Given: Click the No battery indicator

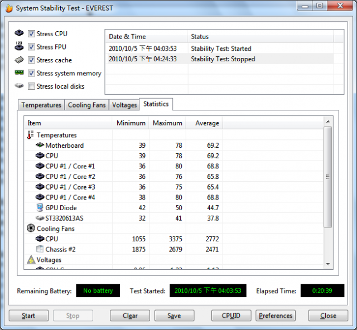Looking at the screenshot, I should click(x=98, y=290).
